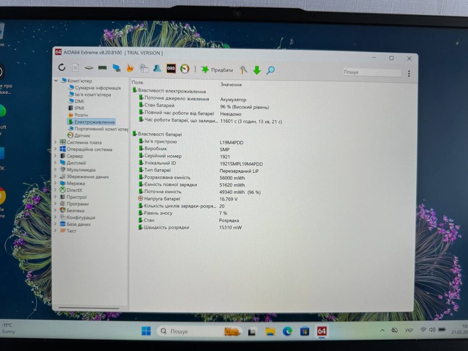
Task: Open Microsoft Edge from the taskbar
Action: pyautogui.click(x=287, y=331)
